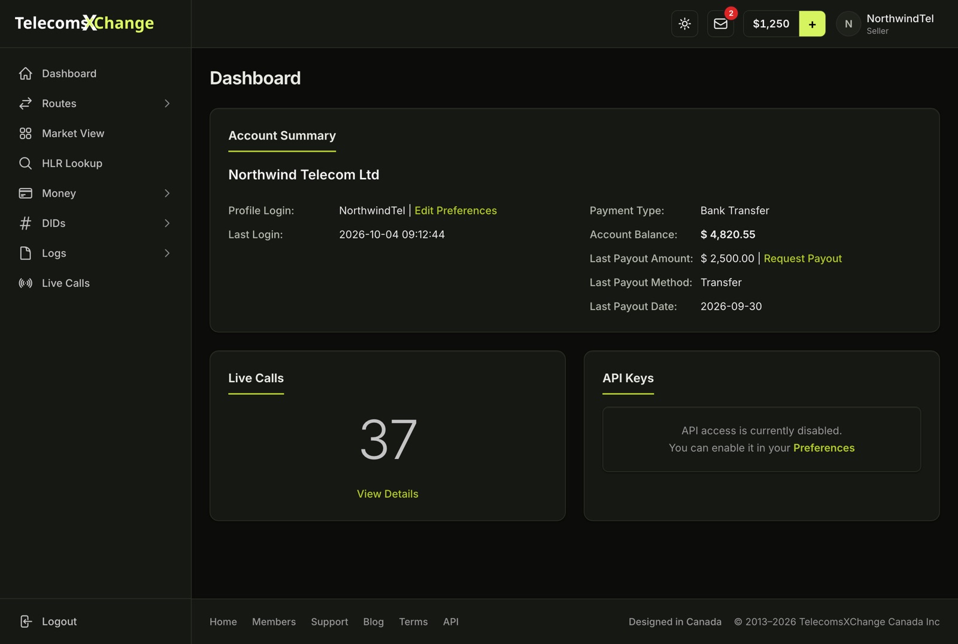The width and height of the screenshot is (958, 644).
Task: Click Request Payout link
Action: coord(802,259)
